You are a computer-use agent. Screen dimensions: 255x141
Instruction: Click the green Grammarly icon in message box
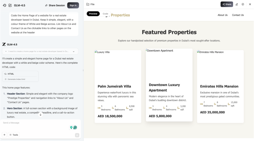[x=75, y=127]
